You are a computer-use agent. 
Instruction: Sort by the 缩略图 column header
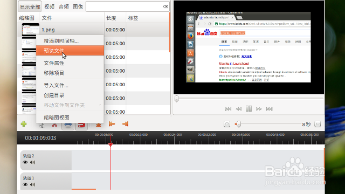pos(29,18)
